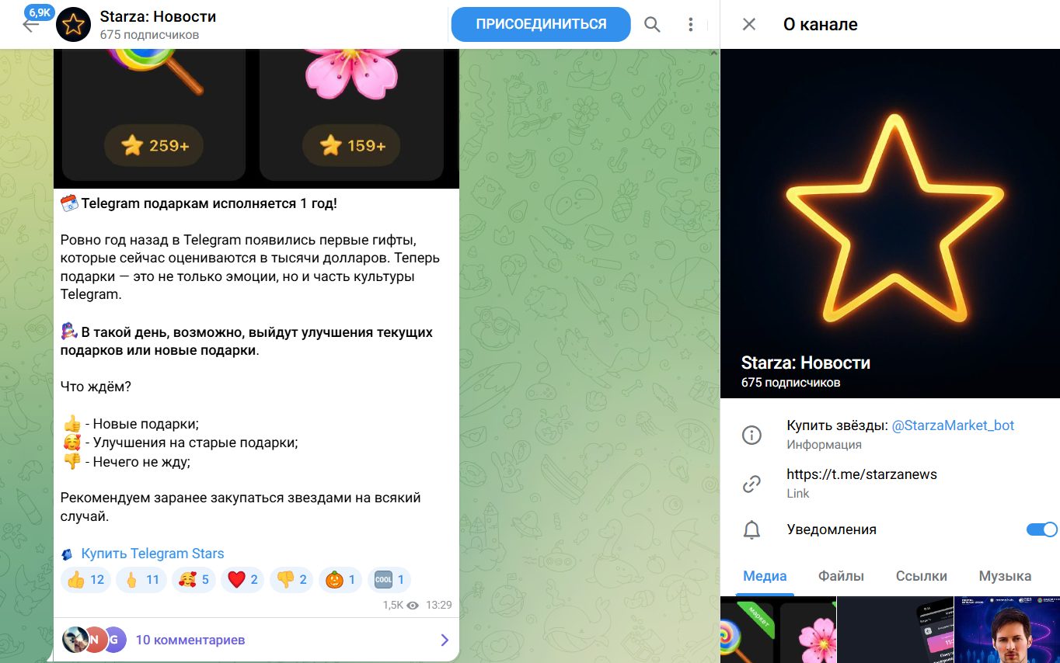Click the ПРИСОЕДИНИТЬСЯ join button
1060x663 pixels.
541,24
